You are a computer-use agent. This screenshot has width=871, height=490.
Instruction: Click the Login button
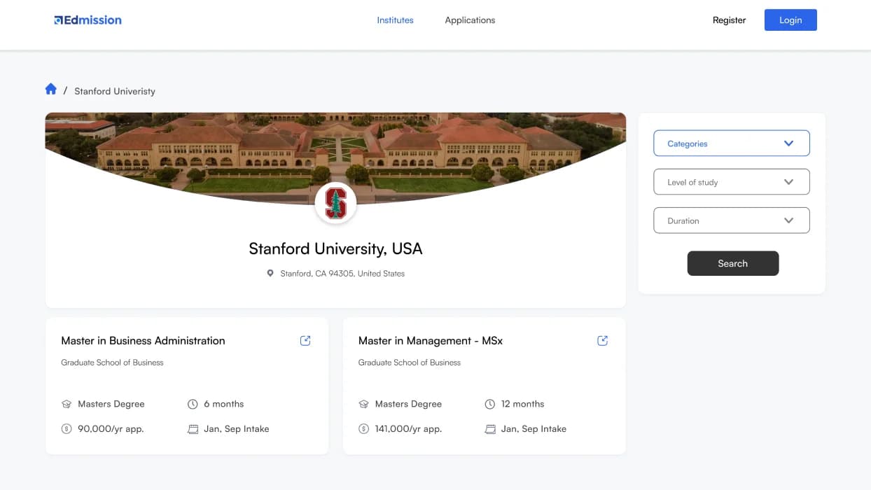click(790, 20)
